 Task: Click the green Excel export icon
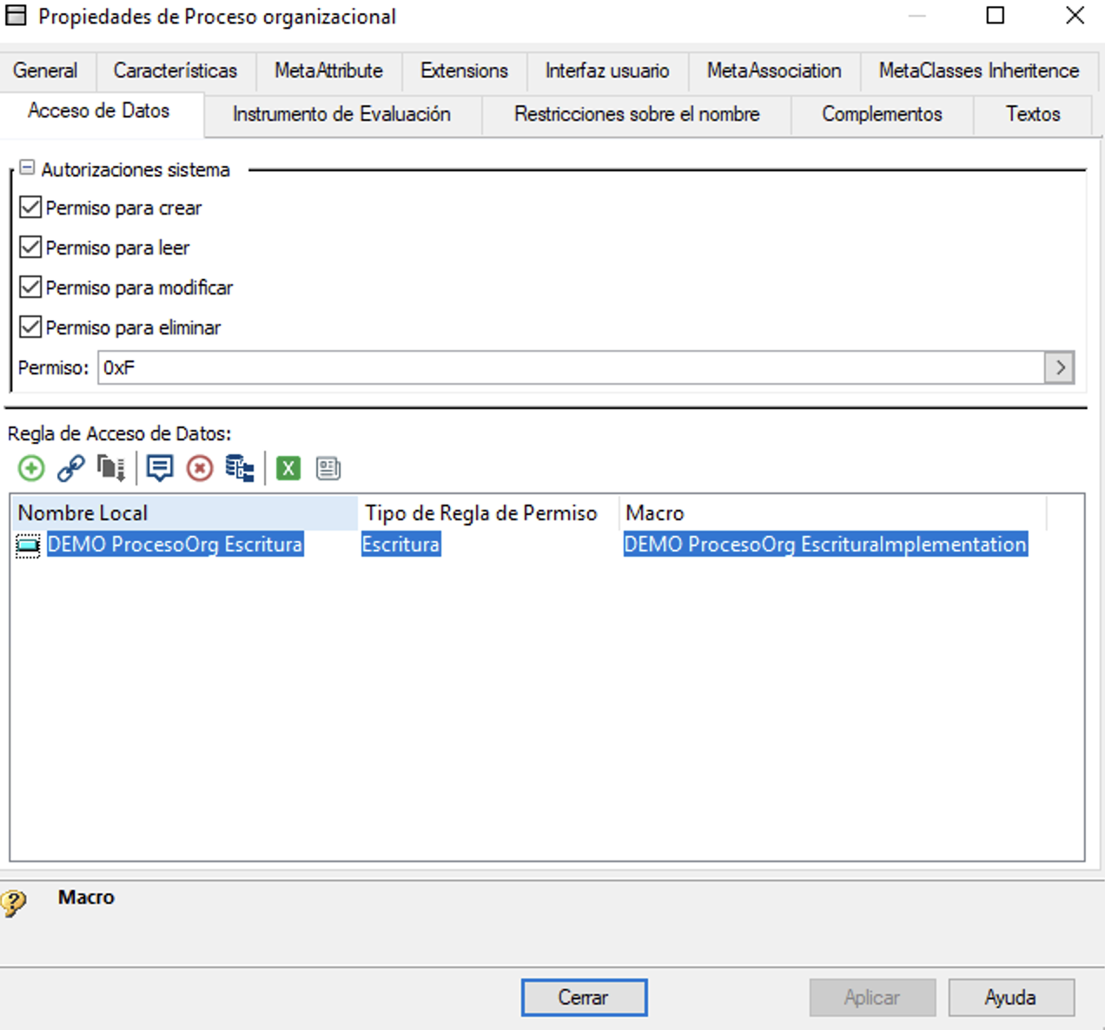click(288, 469)
